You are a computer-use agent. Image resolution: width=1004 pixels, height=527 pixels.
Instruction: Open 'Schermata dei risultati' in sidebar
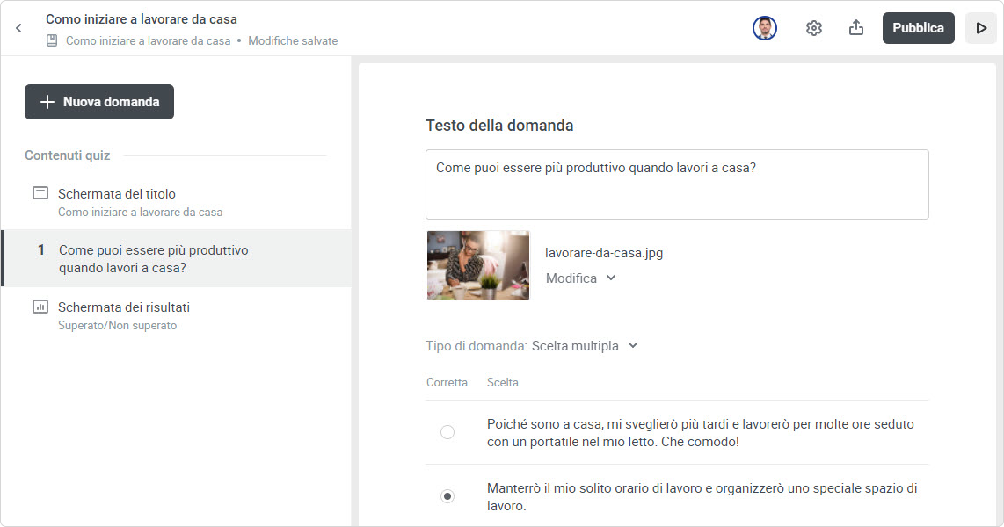tap(124, 307)
